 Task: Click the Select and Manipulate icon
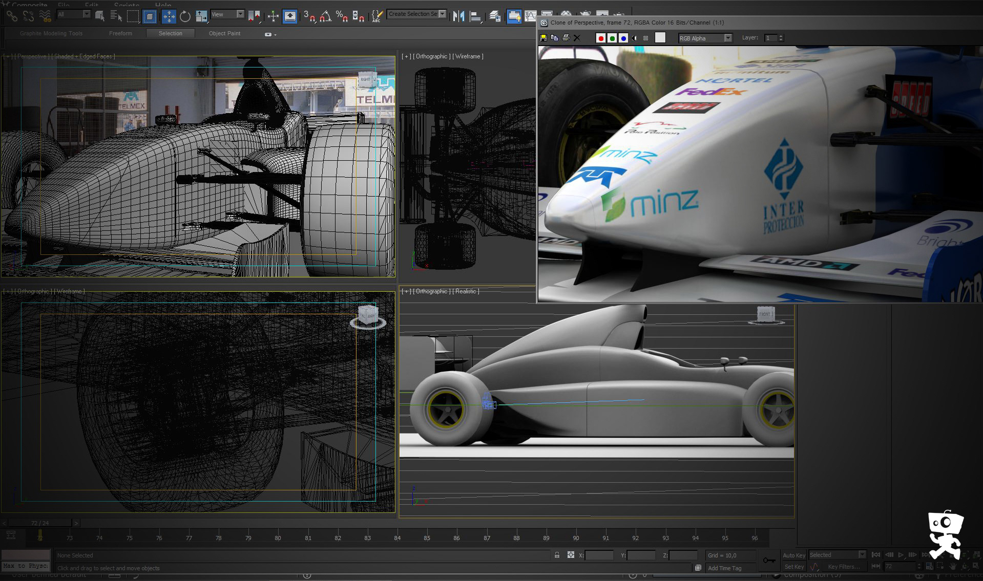273,16
